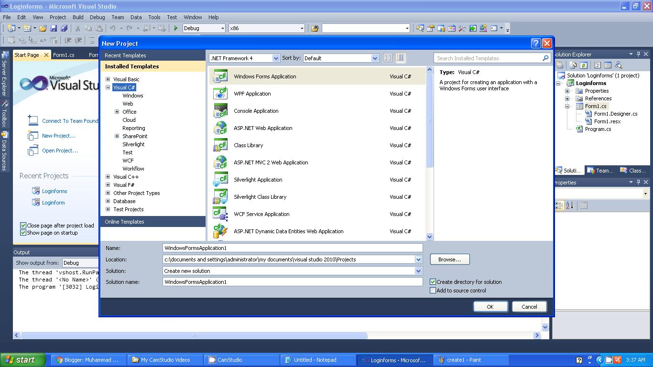
Task: Open the Solution combo box showing Create new solution
Action: 419,270
